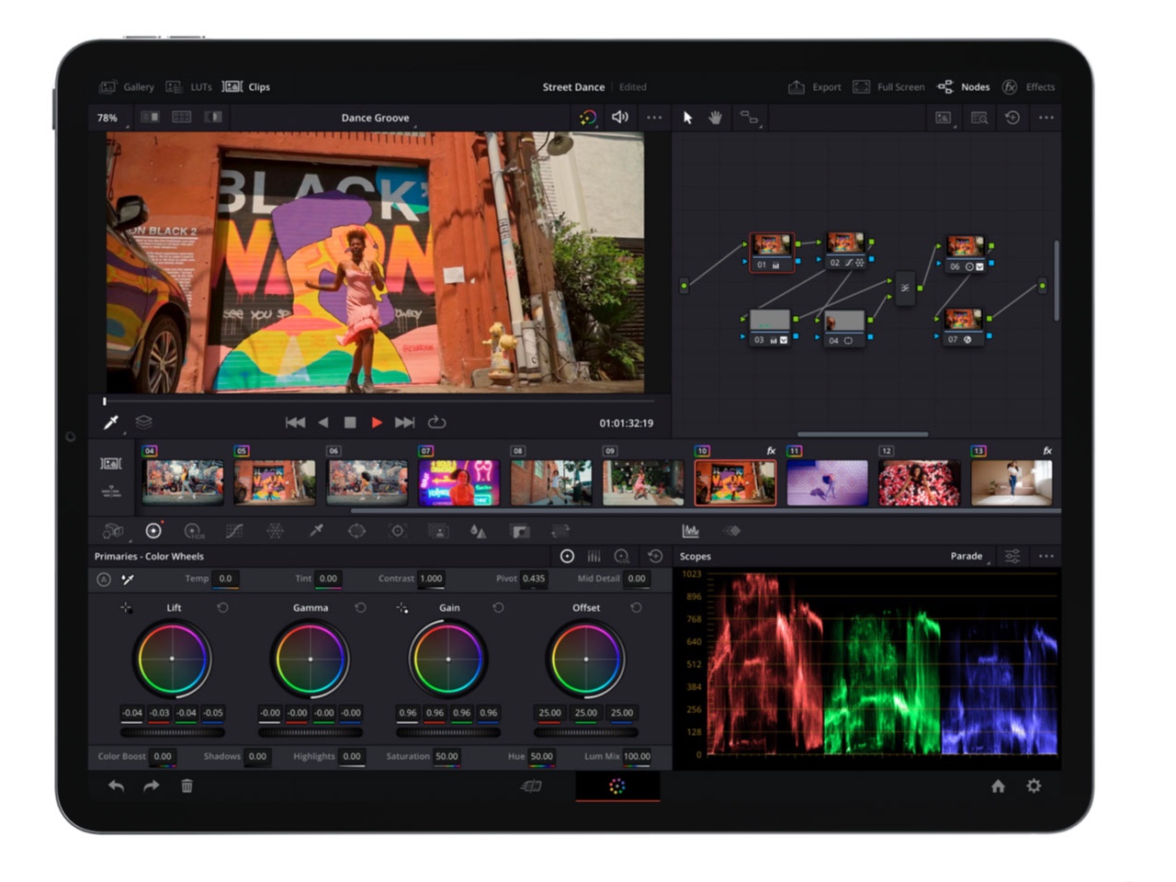Toggle the Effects library panel
The width and height of the screenshot is (1176, 882).
click(x=1028, y=86)
